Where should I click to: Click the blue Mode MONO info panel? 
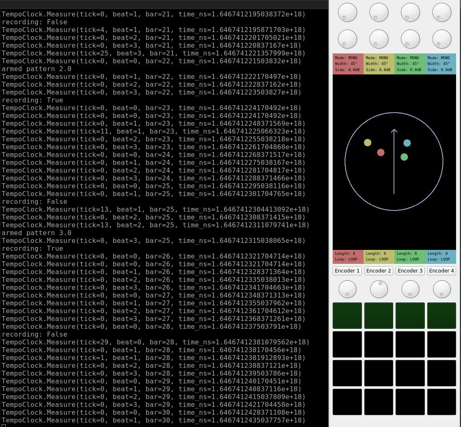[440, 64]
